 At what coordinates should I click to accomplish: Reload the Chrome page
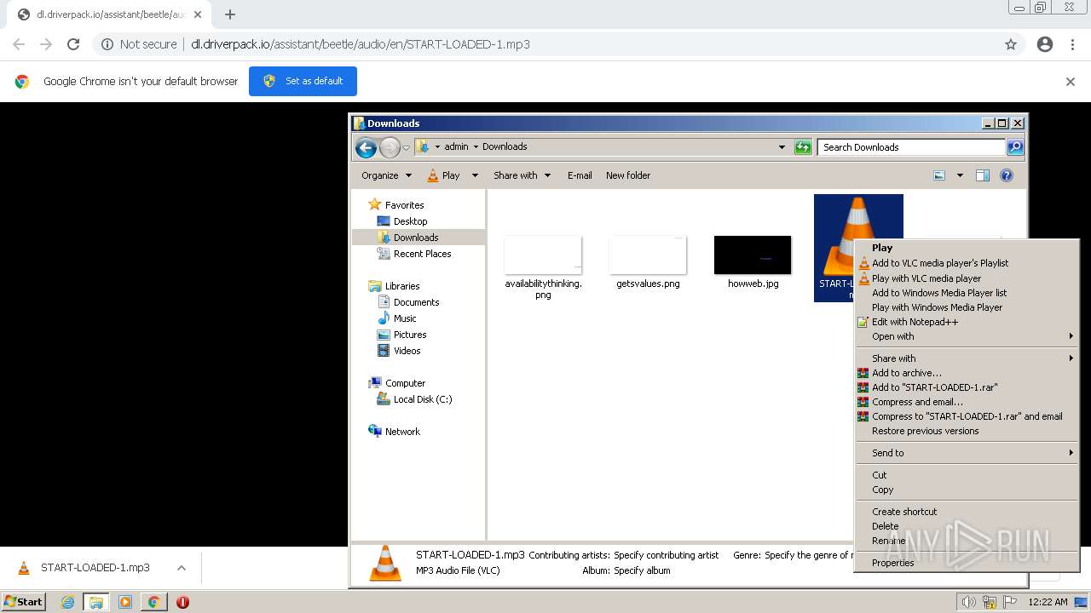click(73, 44)
